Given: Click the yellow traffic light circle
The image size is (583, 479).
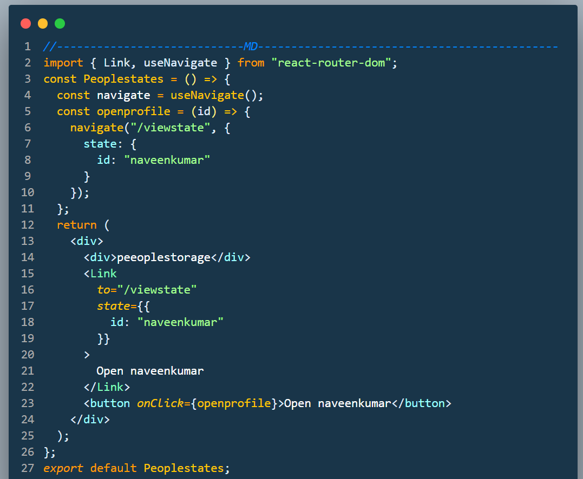Looking at the screenshot, I should click(42, 23).
